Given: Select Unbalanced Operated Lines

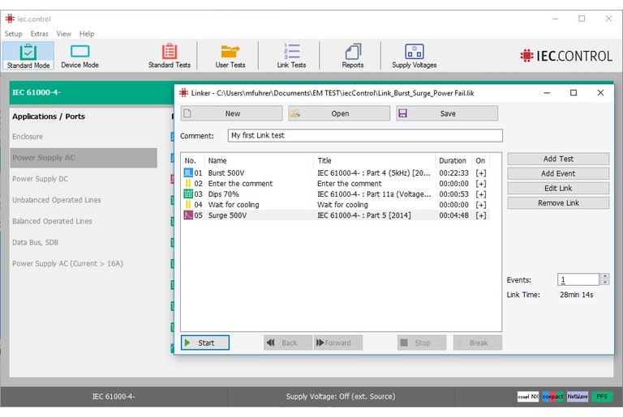Looking at the screenshot, I should click(x=57, y=200).
